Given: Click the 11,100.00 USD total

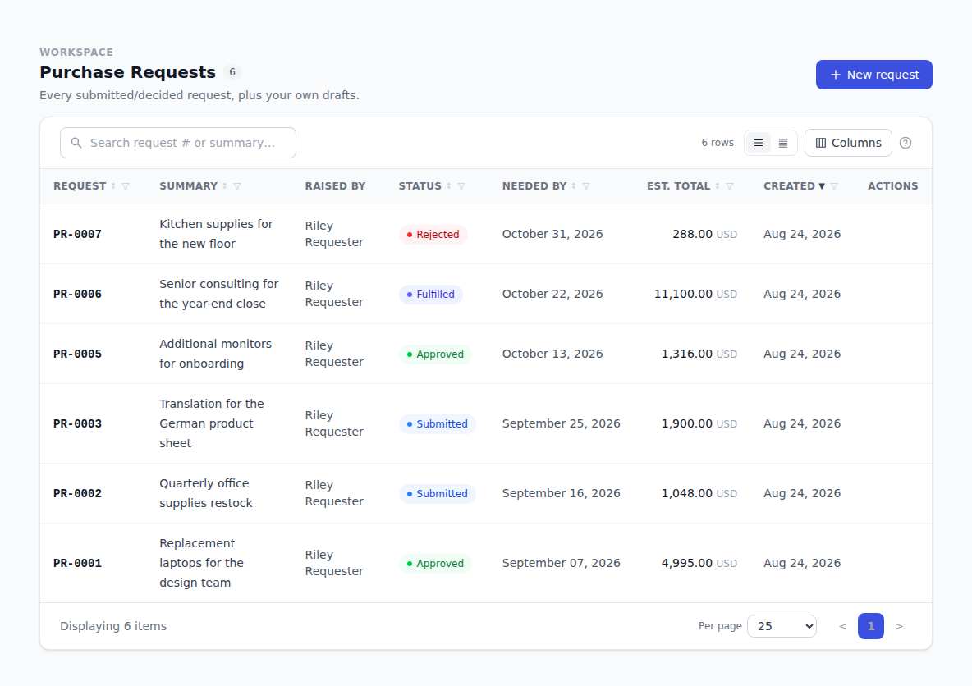Looking at the screenshot, I should tap(695, 295).
